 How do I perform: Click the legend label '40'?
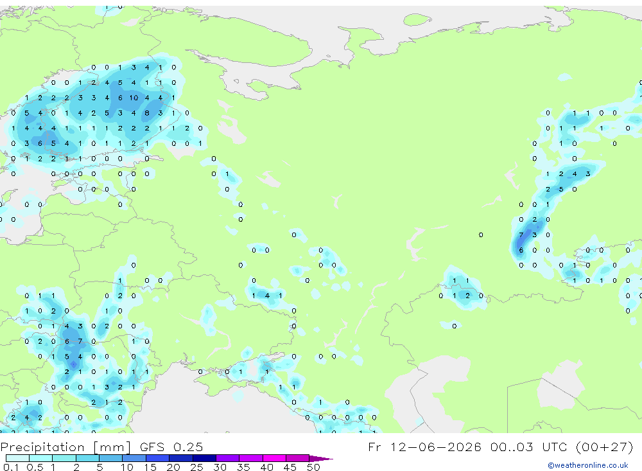[x=266, y=467]
